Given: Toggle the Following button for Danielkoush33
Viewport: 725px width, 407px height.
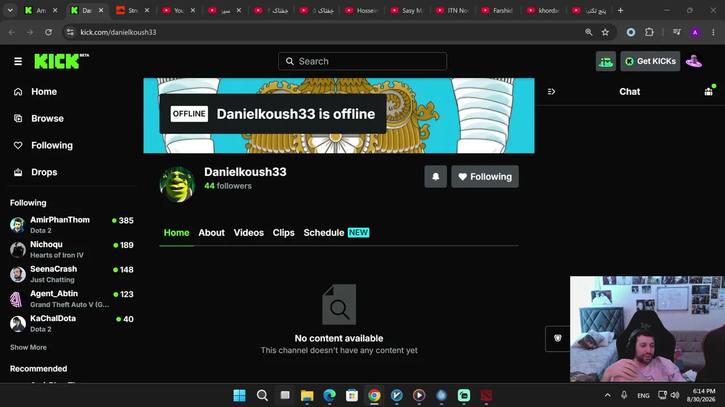Looking at the screenshot, I should (485, 176).
